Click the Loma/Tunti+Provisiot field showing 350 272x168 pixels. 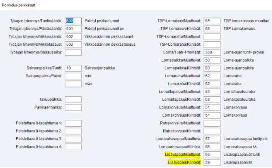pyautogui.click(x=212, y=52)
